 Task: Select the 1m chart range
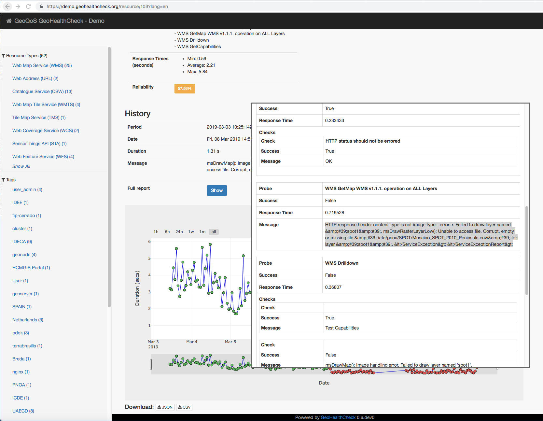tap(202, 232)
